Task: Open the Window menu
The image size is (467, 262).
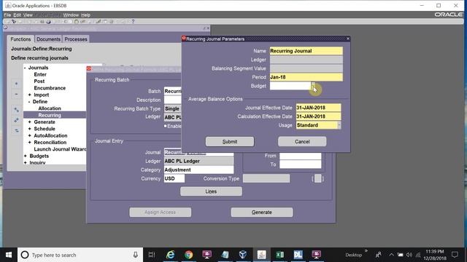Action: (x=71, y=15)
